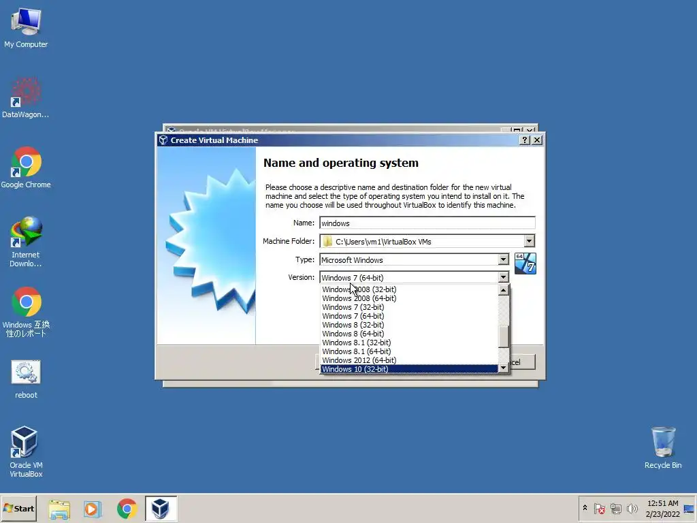Click the show desktop icon in tray
The height and width of the screenshot is (523, 697).
[x=689, y=508]
